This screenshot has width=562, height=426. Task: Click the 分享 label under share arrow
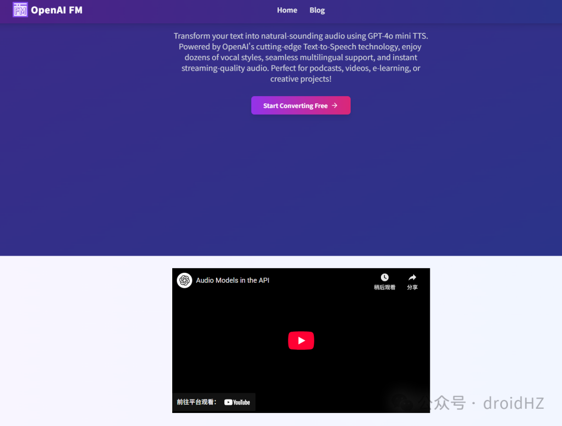[412, 287]
